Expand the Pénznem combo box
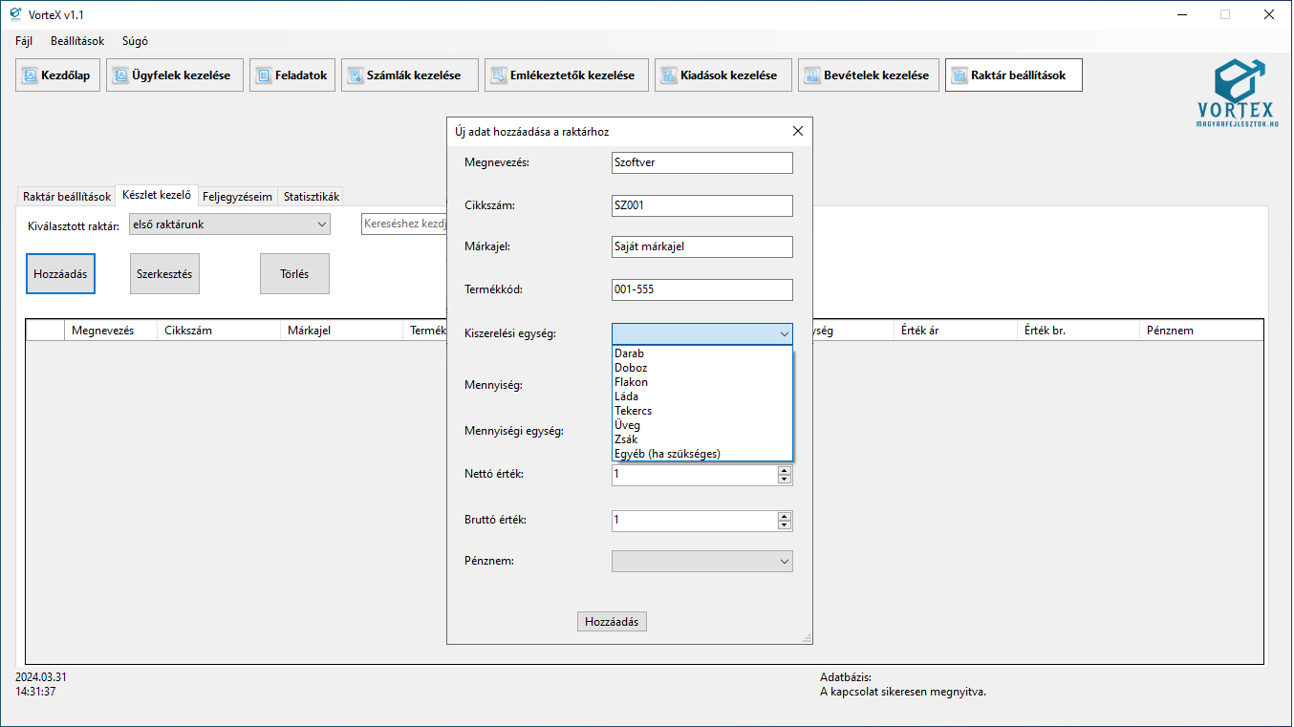This screenshot has height=727, width=1294. pos(701,562)
